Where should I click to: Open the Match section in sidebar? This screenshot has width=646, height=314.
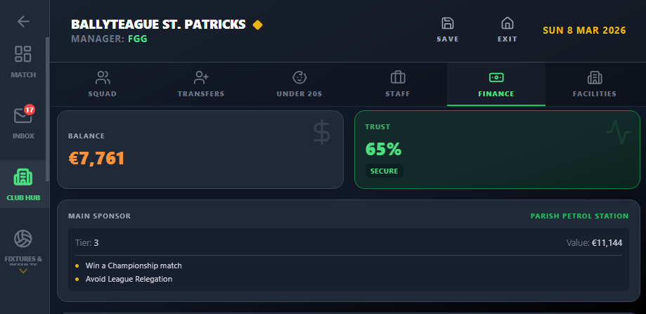23,61
